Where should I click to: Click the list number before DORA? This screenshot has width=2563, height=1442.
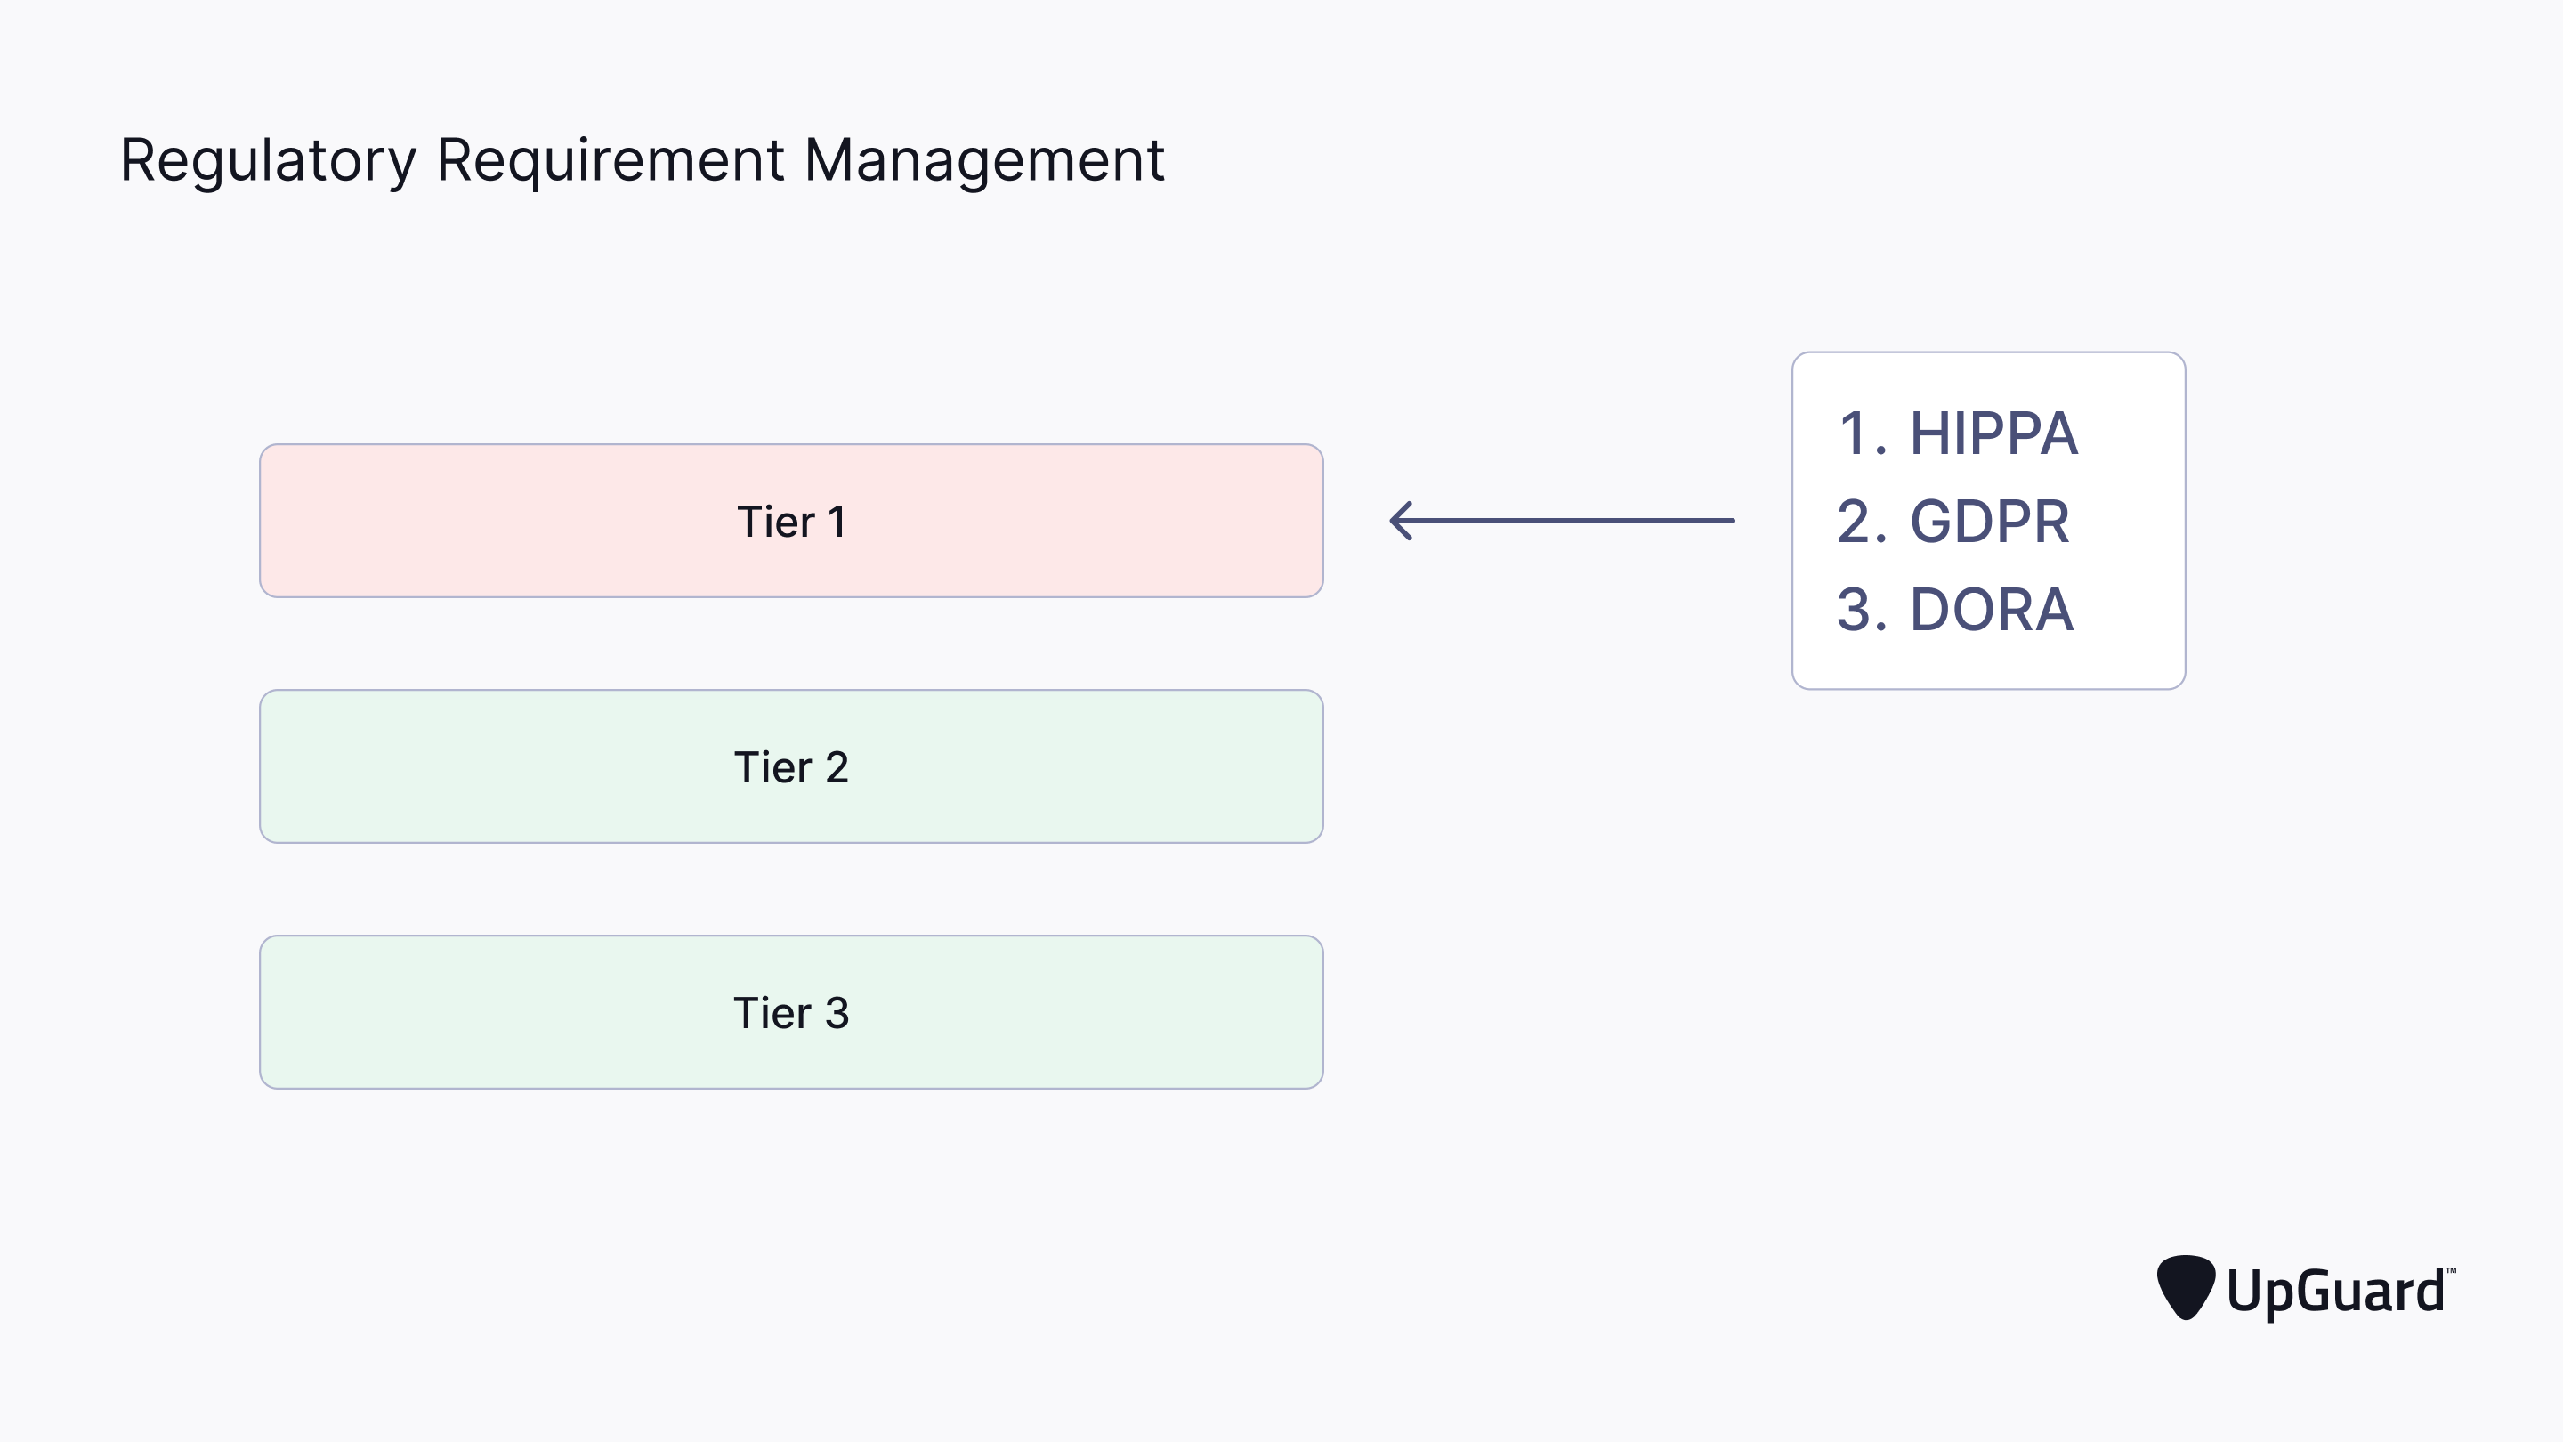1858,609
